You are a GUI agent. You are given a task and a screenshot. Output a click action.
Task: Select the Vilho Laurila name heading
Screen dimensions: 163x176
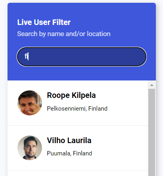point(69,140)
